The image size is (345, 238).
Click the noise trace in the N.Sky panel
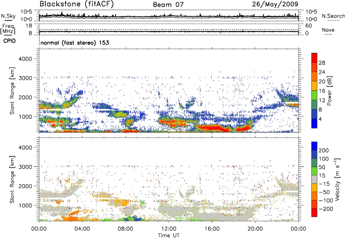tap(169, 16)
